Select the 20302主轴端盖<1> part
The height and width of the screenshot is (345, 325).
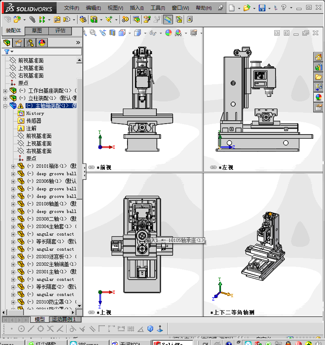click(x=56, y=264)
